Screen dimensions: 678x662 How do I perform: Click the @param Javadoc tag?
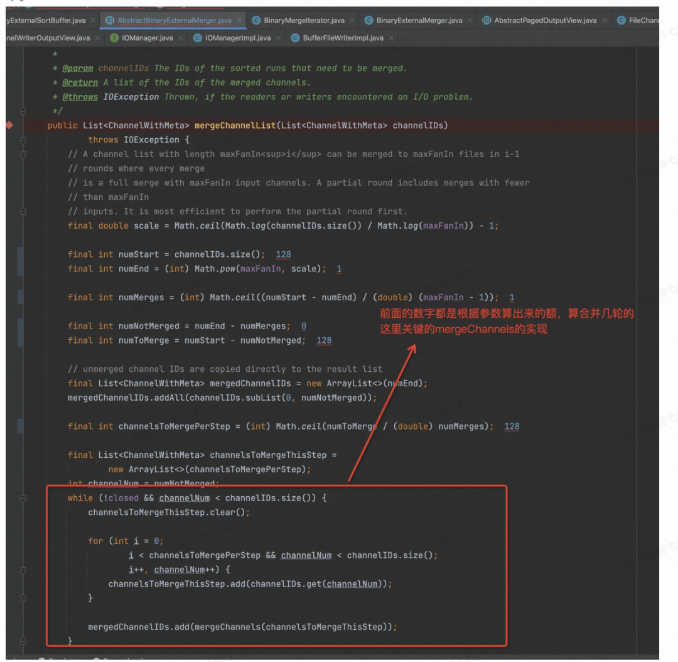[x=77, y=68]
